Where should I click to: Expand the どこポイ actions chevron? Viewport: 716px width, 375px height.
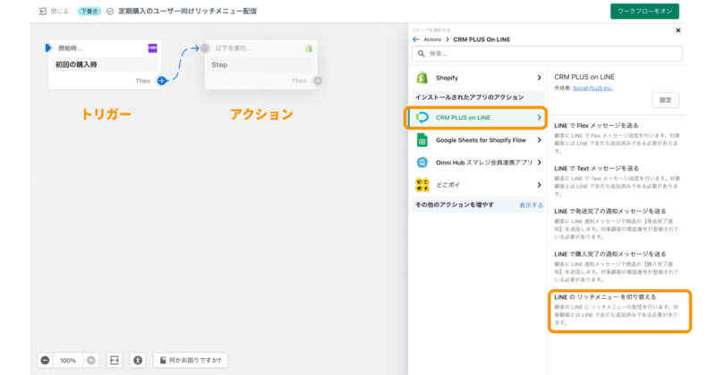540,185
